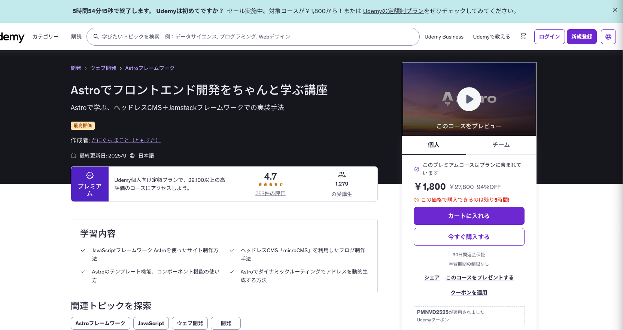Click the search magnifier icon
The image size is (623, 330).
tap(96, 37)
